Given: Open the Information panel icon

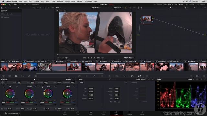Looking at the screenshot, I should click(x=204, y=76).
